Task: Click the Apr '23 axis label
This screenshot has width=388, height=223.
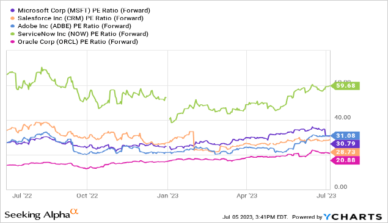Action: [x=247, y=196]
